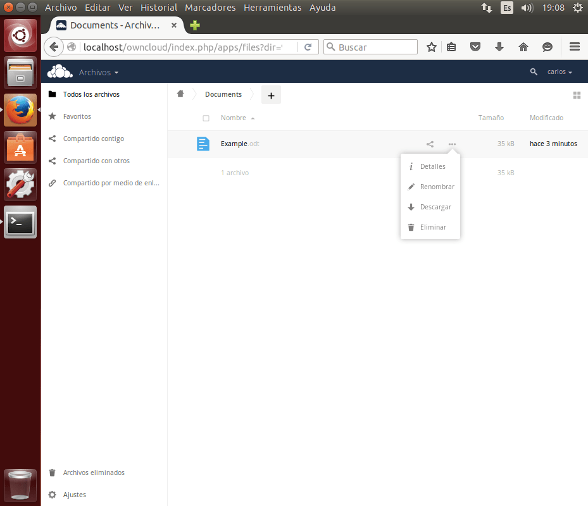Open the Trash launcher icon

(x=20, y=486)
